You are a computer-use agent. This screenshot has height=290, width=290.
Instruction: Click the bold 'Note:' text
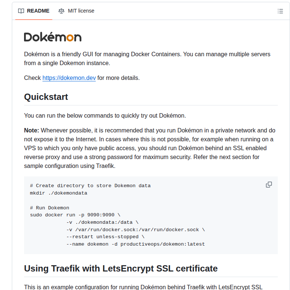(31, 130)
